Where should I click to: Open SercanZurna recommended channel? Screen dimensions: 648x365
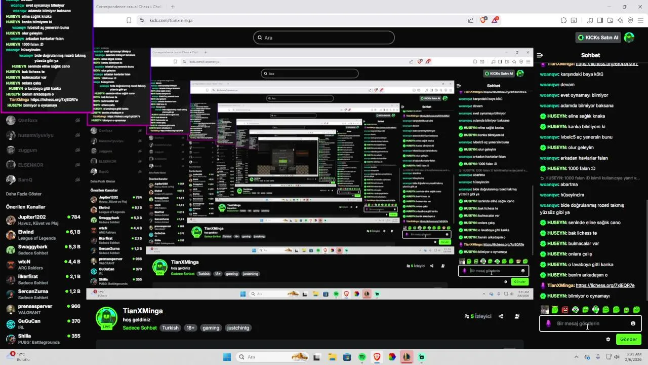(x=43, y=295)
